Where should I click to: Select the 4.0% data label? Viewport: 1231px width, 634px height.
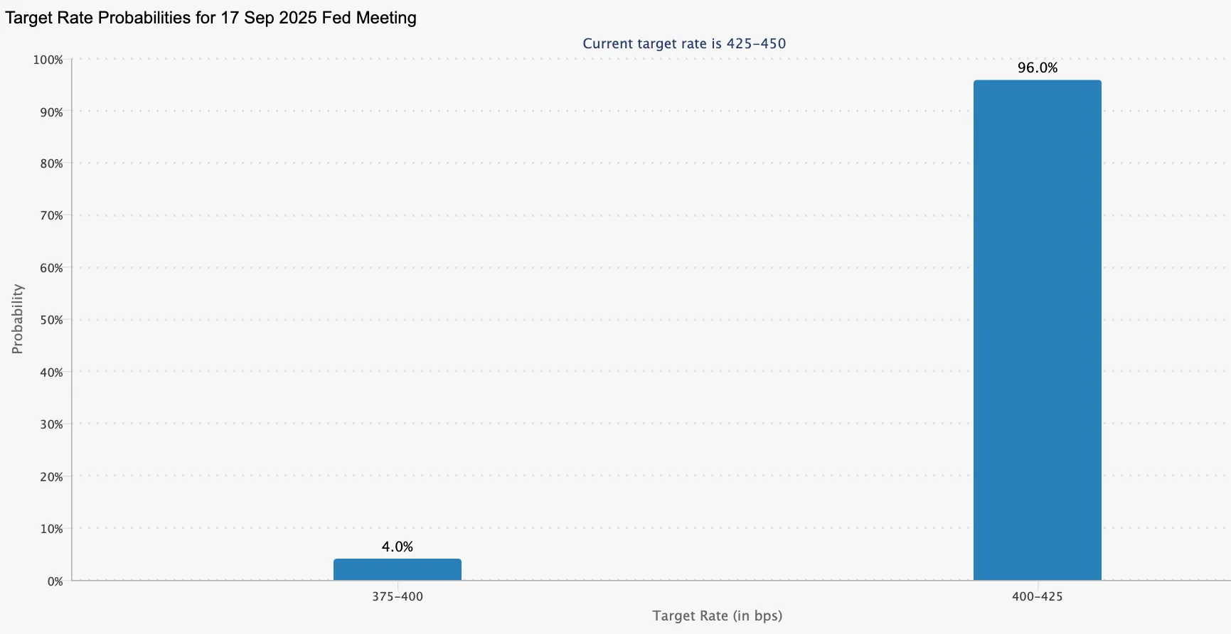coord(397,547)
